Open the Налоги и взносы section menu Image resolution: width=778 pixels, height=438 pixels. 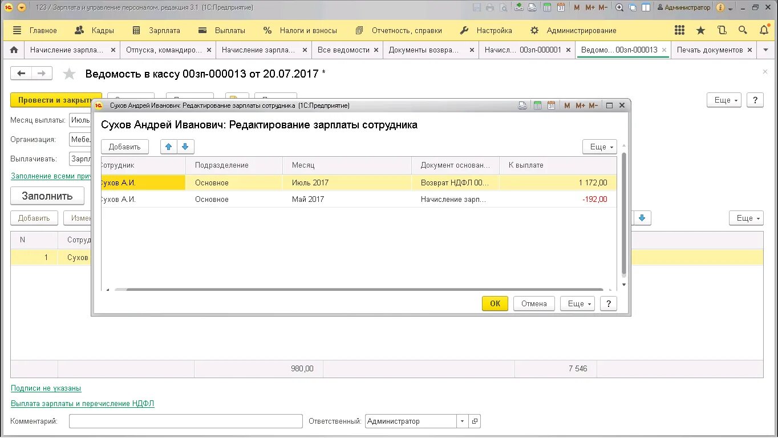[x=300, y=30]
